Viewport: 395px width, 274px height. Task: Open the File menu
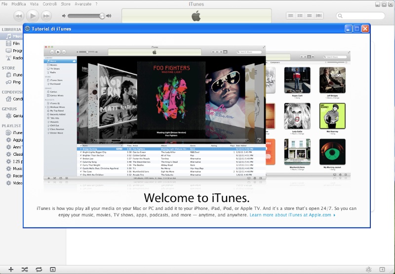(x=5, y=4)
